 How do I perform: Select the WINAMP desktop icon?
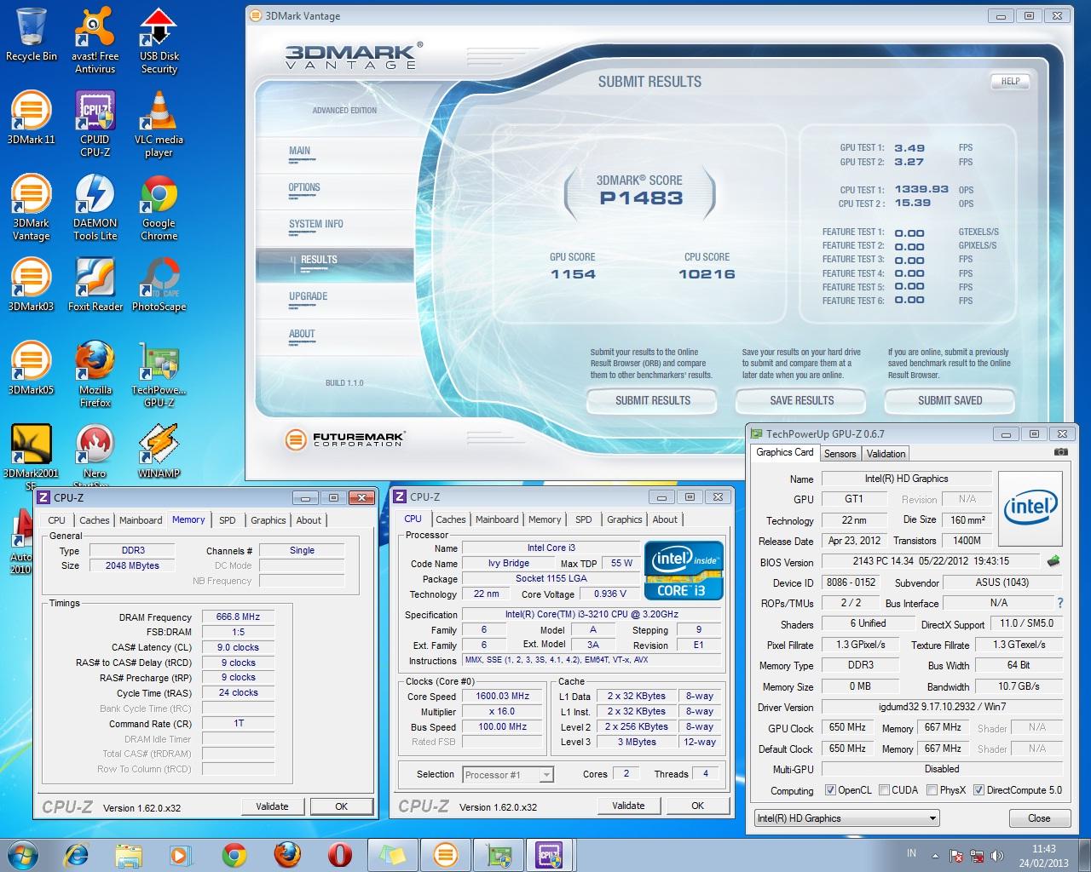point(159,451)
